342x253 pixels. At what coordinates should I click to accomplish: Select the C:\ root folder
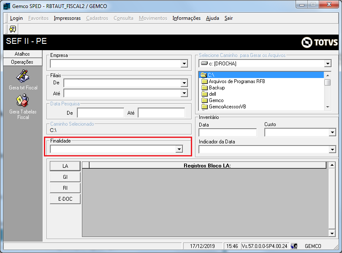pos(261,75)
